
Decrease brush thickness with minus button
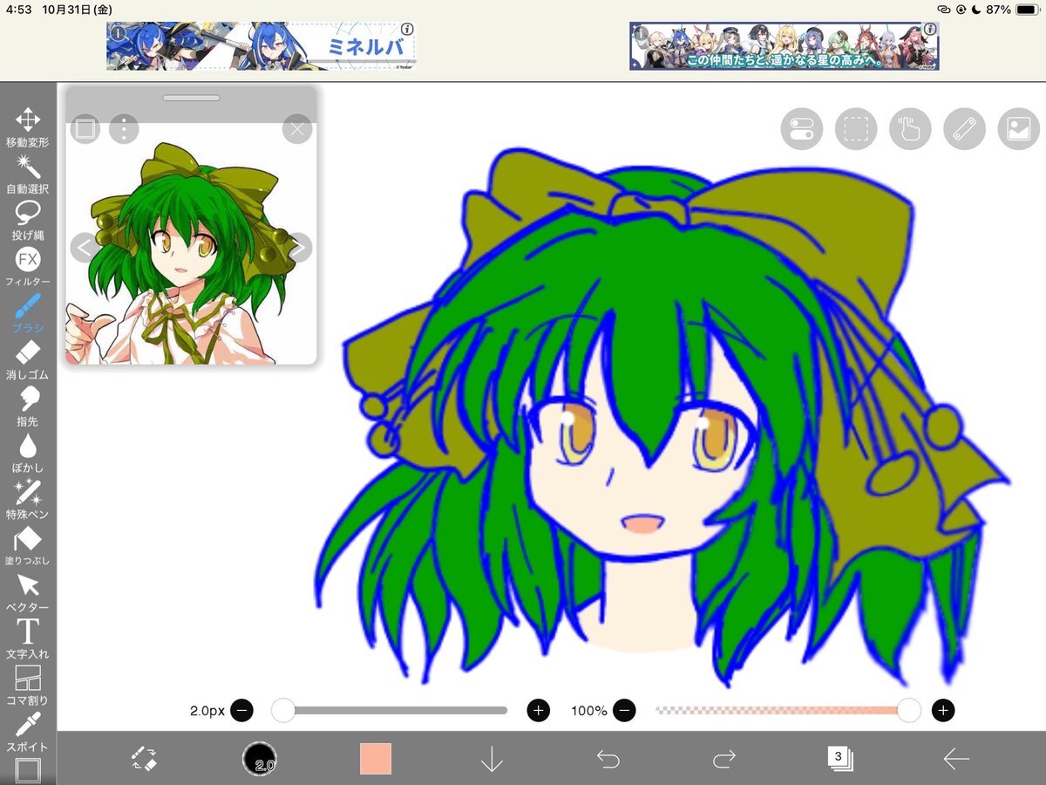[242, 711]
